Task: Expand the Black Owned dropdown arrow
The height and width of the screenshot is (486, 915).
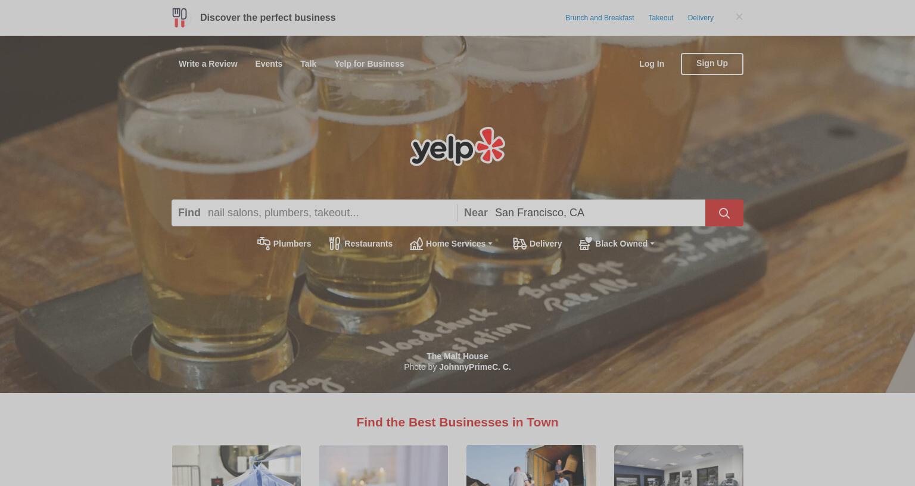Action: click(652, 244)
